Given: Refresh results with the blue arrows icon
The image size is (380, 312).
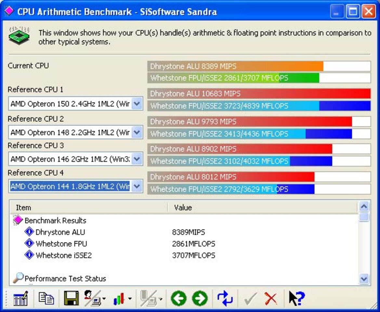Looking at the screenshot, I should point(225,298).
